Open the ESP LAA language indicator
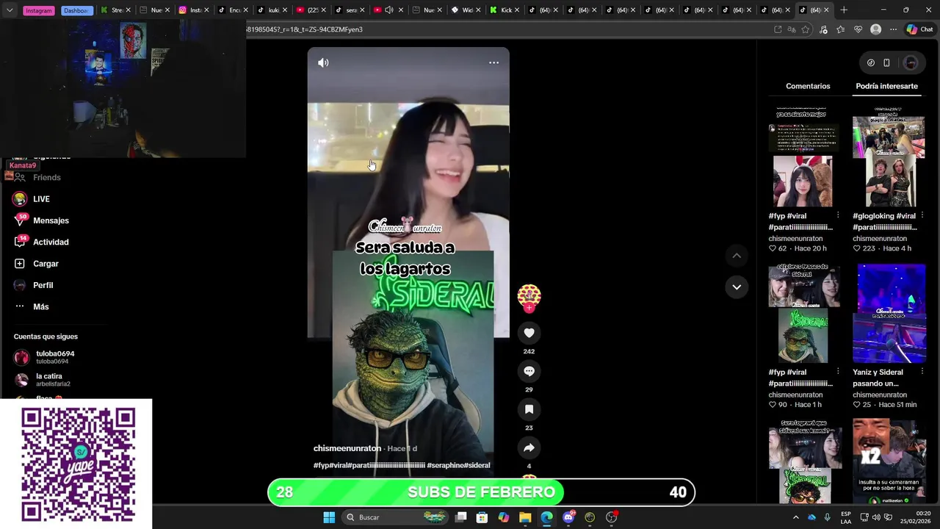 [846, 517]
